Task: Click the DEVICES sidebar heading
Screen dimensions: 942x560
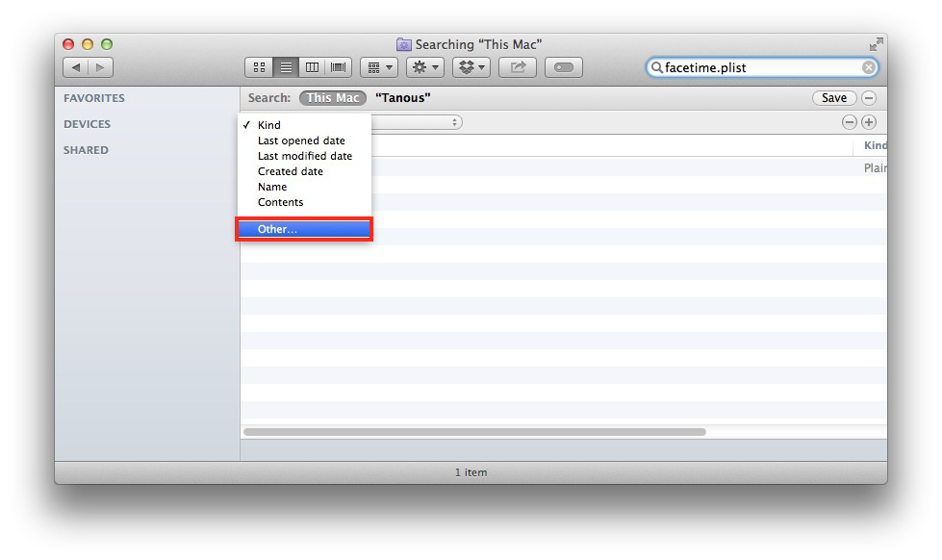Action: pos(88,124)
